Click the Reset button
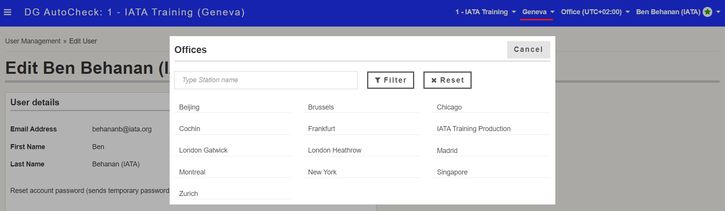The height and width of the screenshot is (211, 725). point(447,80)
